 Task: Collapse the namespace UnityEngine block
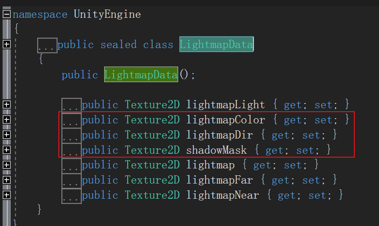click(x=6, y=14)
